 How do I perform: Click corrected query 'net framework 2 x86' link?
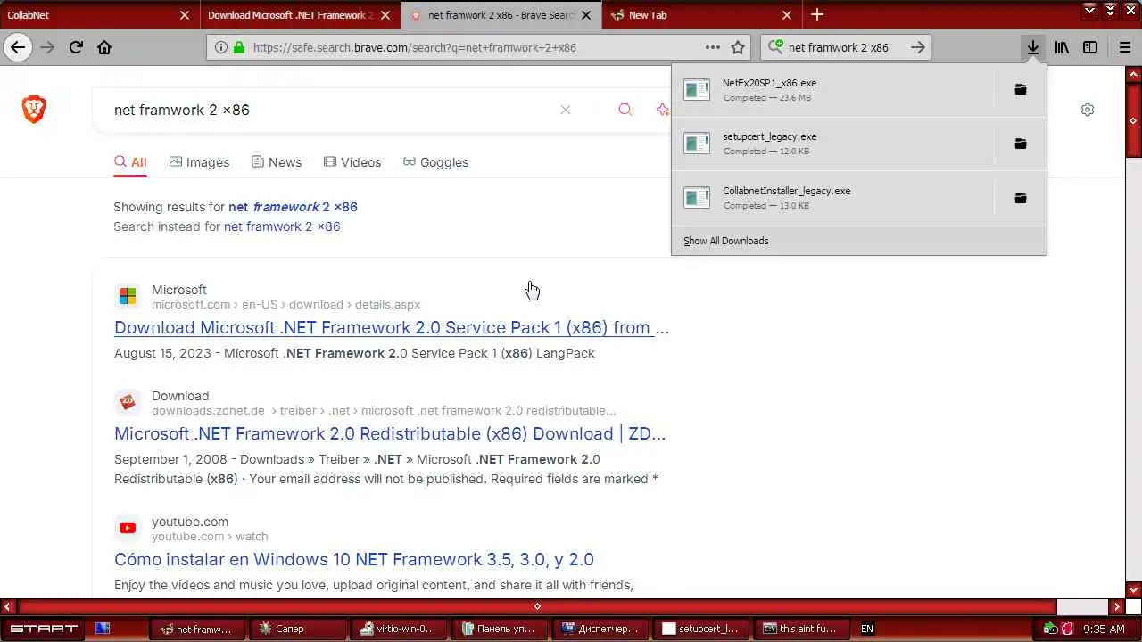coord(293,207)
